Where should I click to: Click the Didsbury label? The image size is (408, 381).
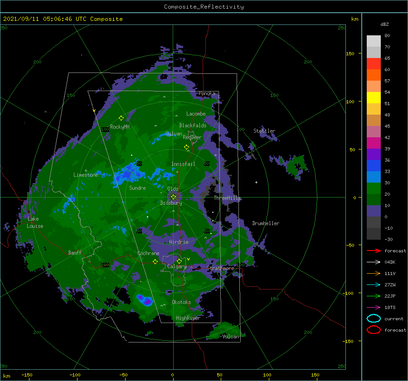click(x=171, y=203)
